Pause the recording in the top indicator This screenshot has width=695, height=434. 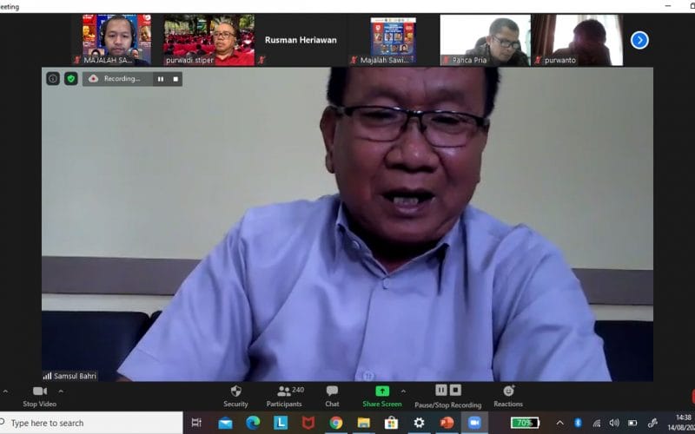[x=160, y=78]
